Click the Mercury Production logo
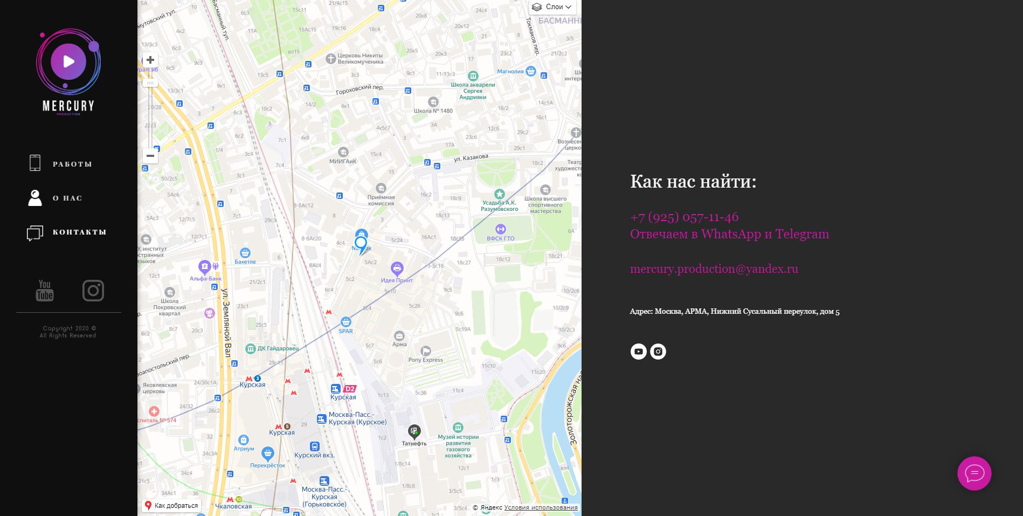The width and height of the screenshot is (1023, 516). [68, 72]
